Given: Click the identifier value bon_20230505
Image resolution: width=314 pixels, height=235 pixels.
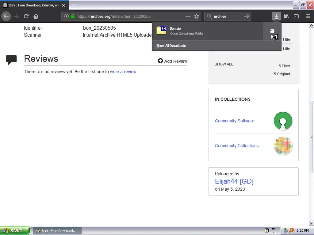Looking at the screenshot, I should click(99, 28).
